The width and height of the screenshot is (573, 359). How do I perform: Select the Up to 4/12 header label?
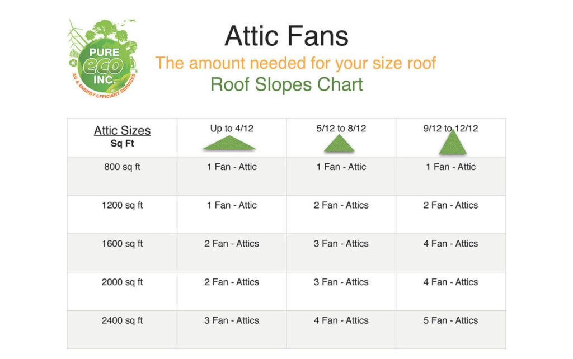232,128
